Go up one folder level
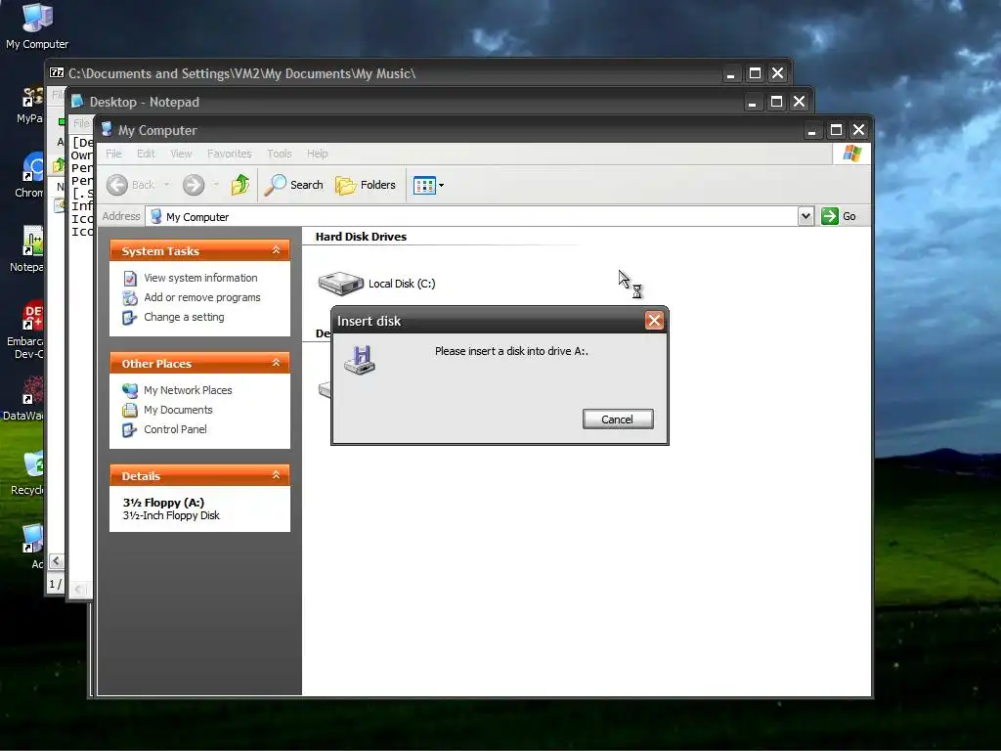Viewport: 1001px width, 751px height. (x=240, y=185)
